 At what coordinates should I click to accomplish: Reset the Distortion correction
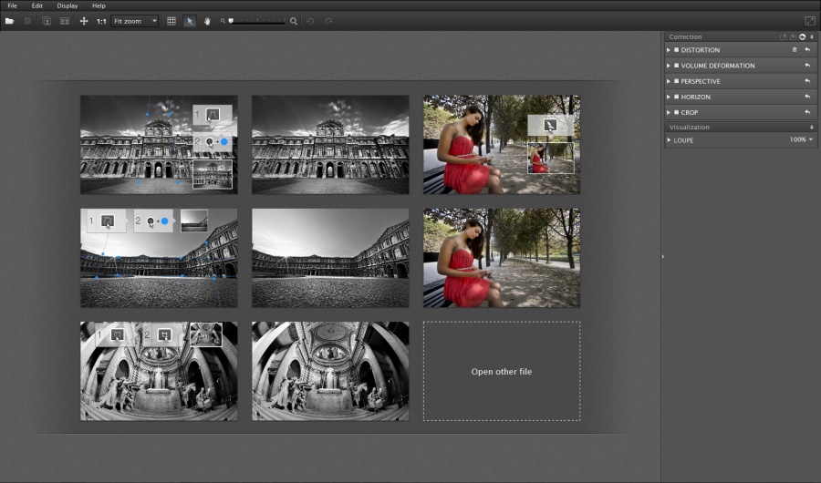click(x=807, y=50)
